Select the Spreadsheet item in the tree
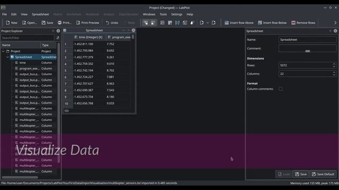Screen dimensions: 339x190 click(23, 57)
